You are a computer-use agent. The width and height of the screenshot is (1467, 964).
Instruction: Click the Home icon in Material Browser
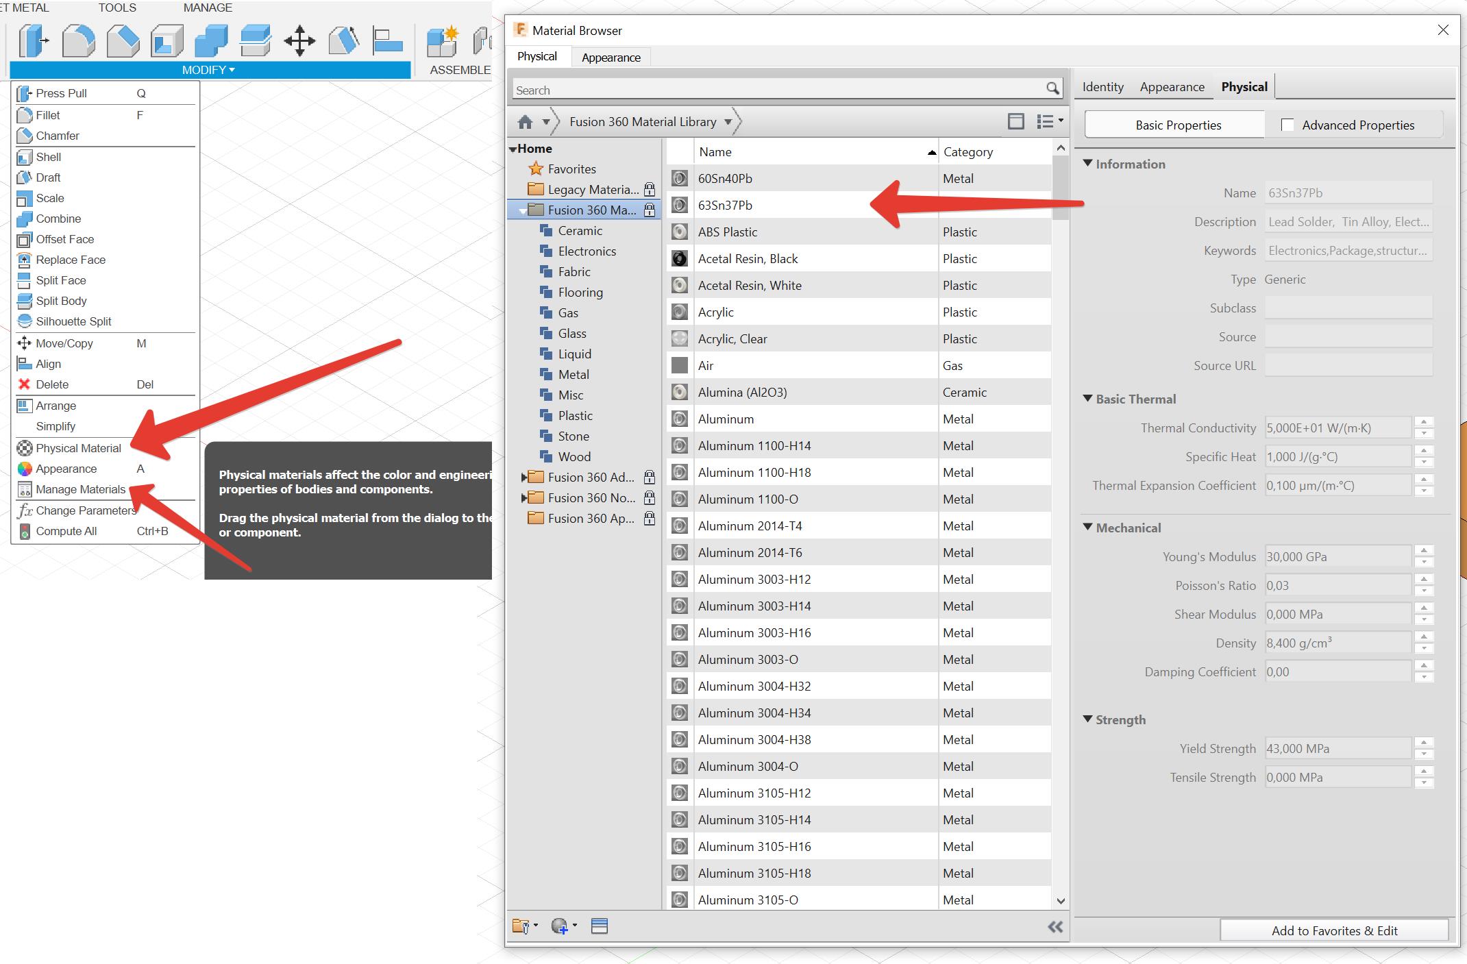coord(525,122)
